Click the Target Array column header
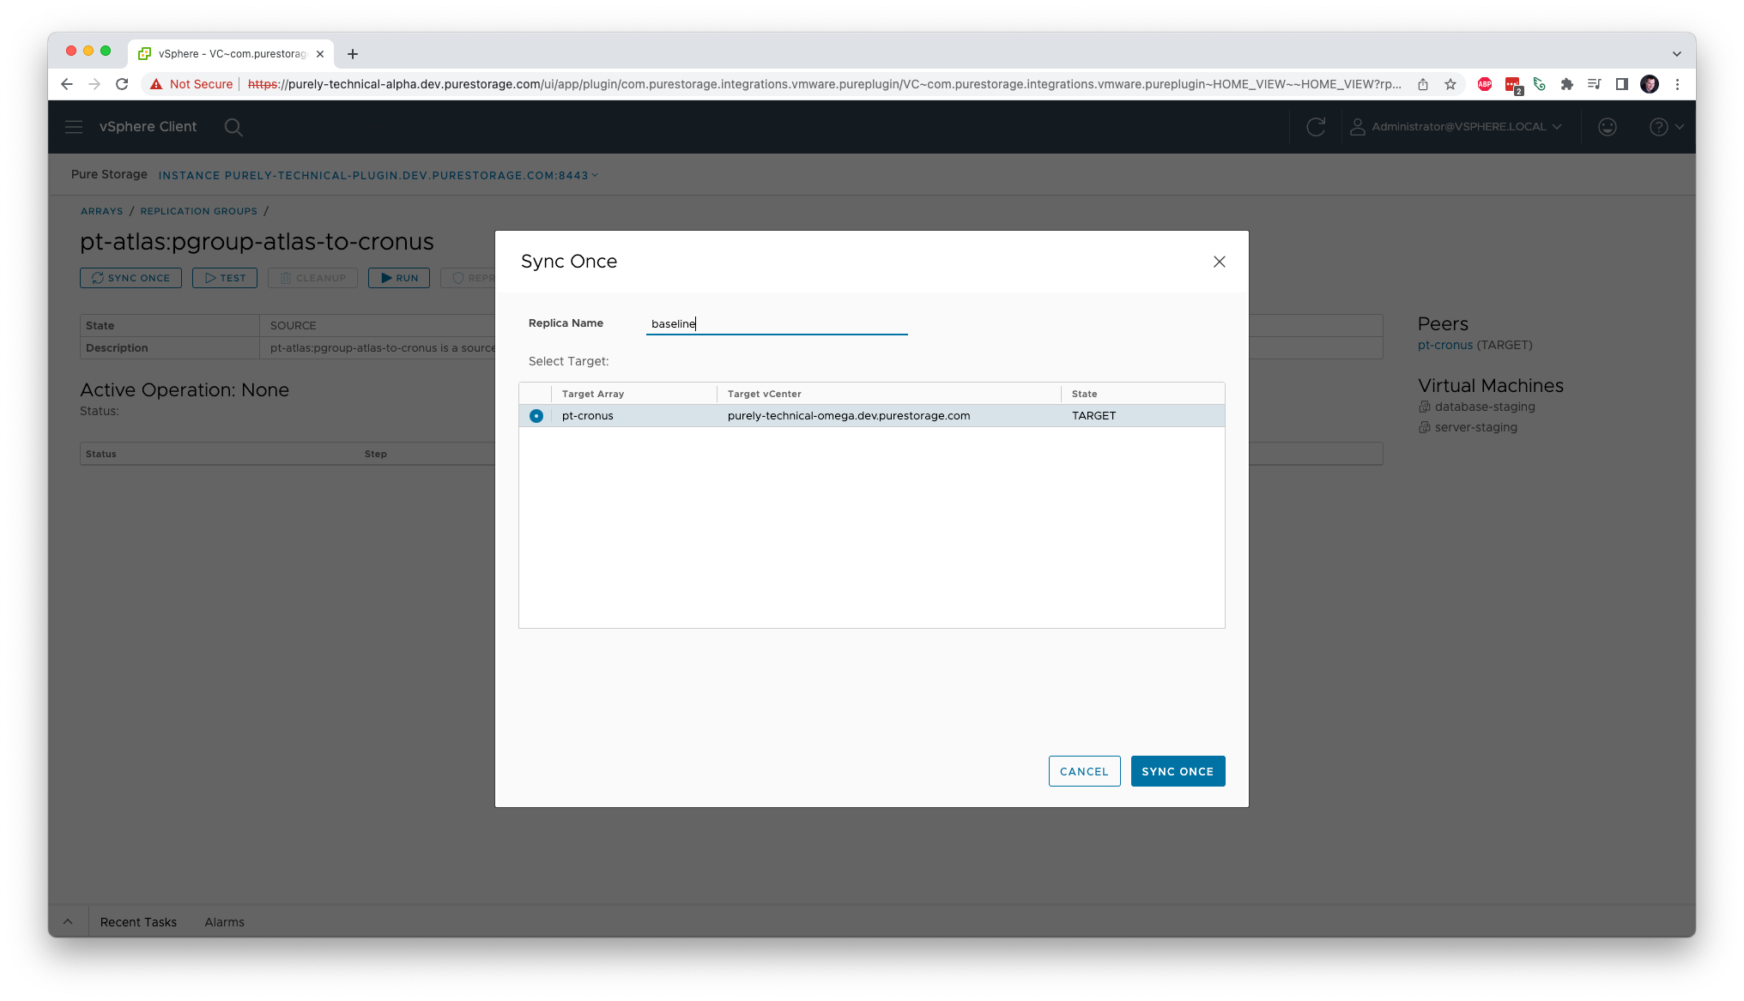The width and height of the screenshot is (1744, 1001). tap(593, 394)
